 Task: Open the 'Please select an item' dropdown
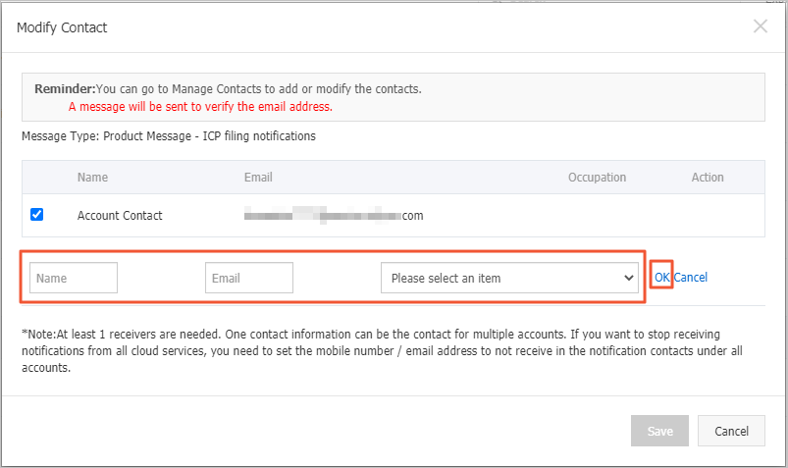509,278
